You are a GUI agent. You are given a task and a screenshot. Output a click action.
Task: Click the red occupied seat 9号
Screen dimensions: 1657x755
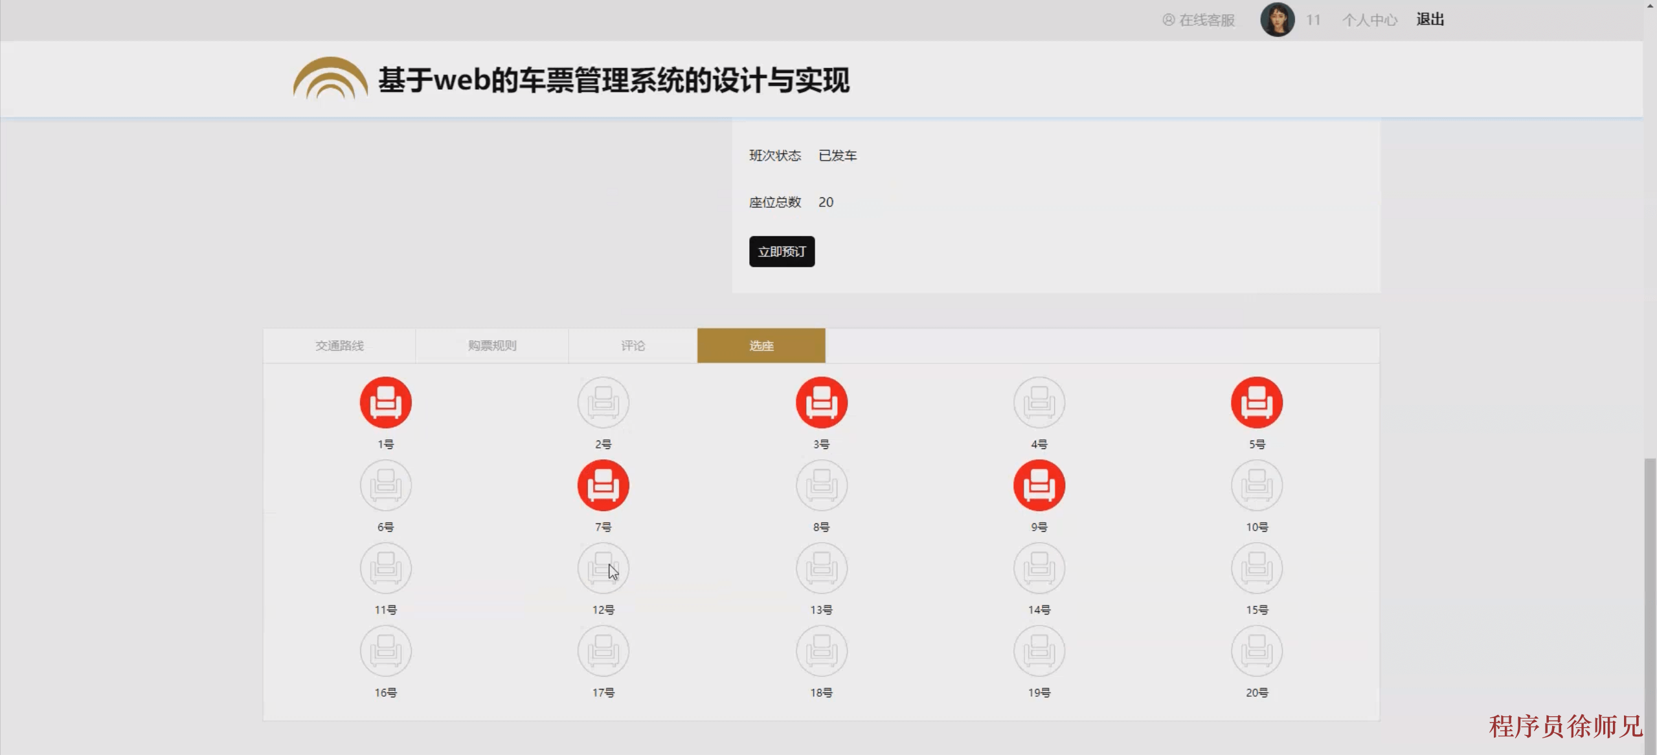tap(1039, 485)
